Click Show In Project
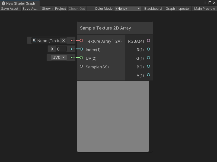 point(54,8)
